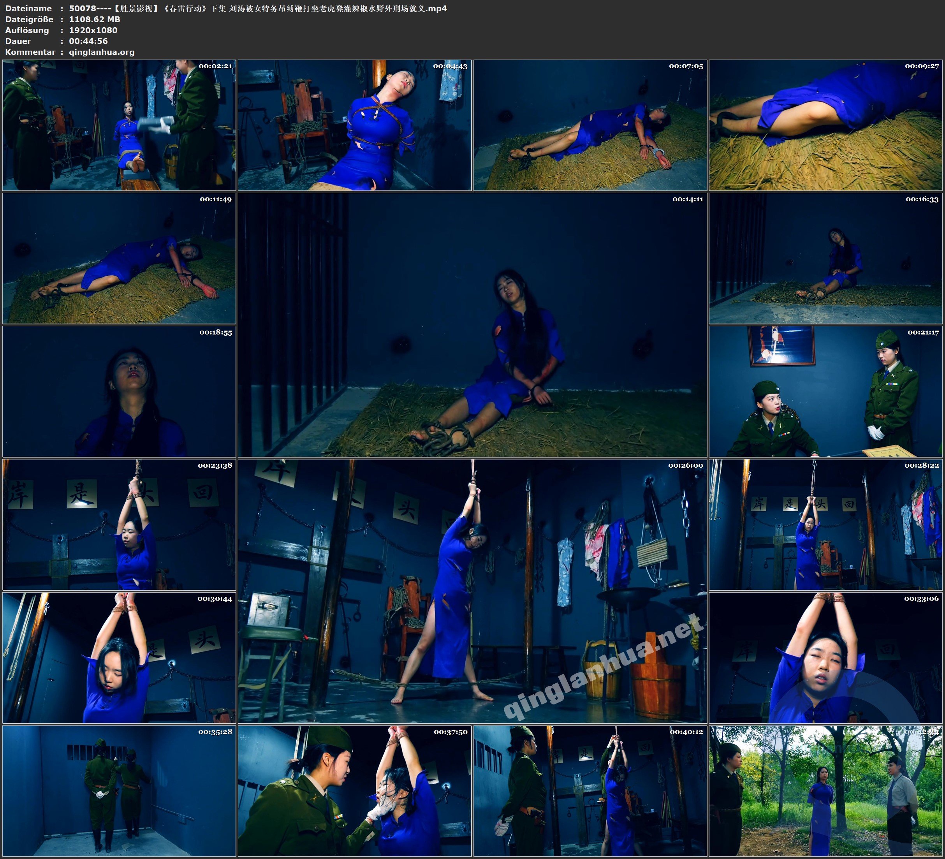Select the frame at timestamp 00:37:50
The height and width of the screenshot is (859, 945).
(x=354, y=791)
